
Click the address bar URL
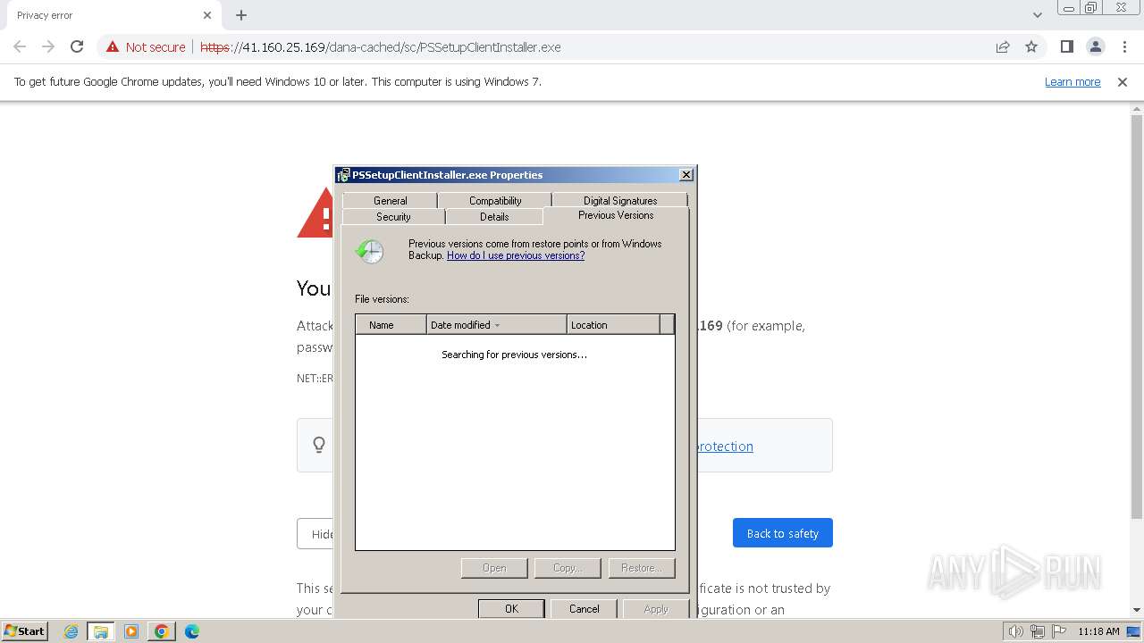pos(380,47)
